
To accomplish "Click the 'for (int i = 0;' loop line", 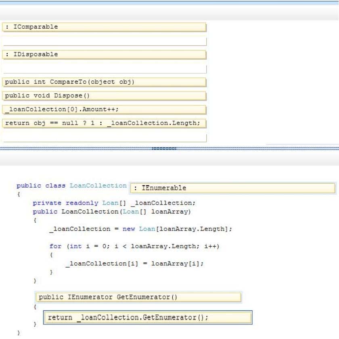I will coord(134,246).
